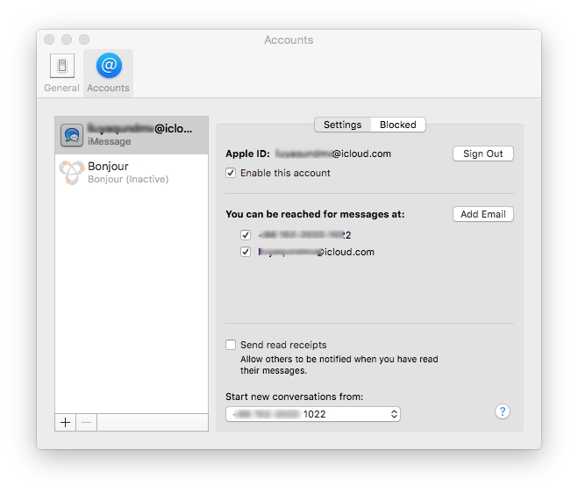The height and width of the screenshot is (493, 578).
Task: Toggle the phone number reachability checkbox
Action: pos(246,235)
